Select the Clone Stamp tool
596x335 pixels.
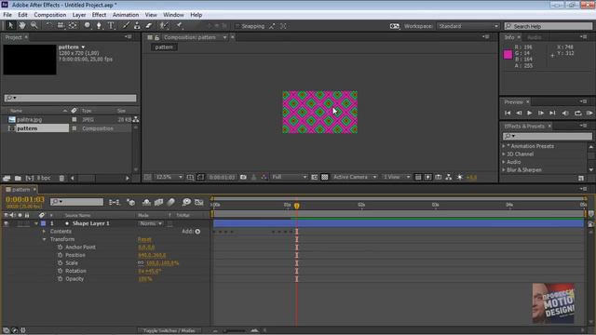(137, 25)
